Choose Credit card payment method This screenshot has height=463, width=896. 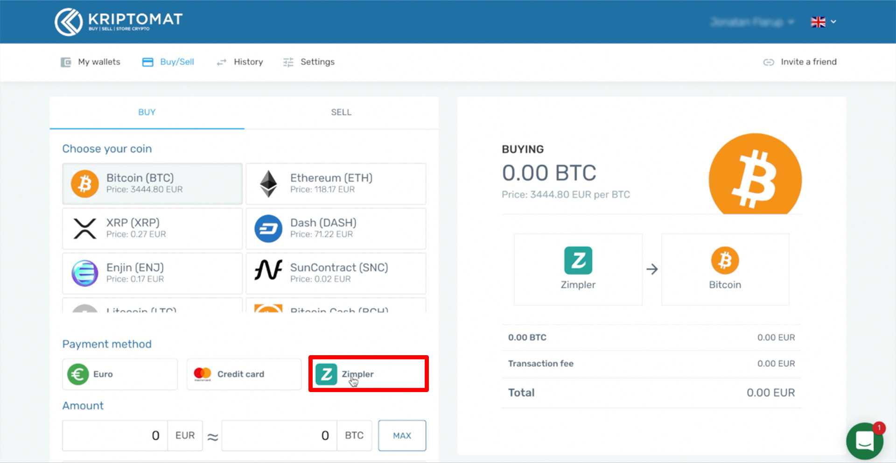coord(244,374)
